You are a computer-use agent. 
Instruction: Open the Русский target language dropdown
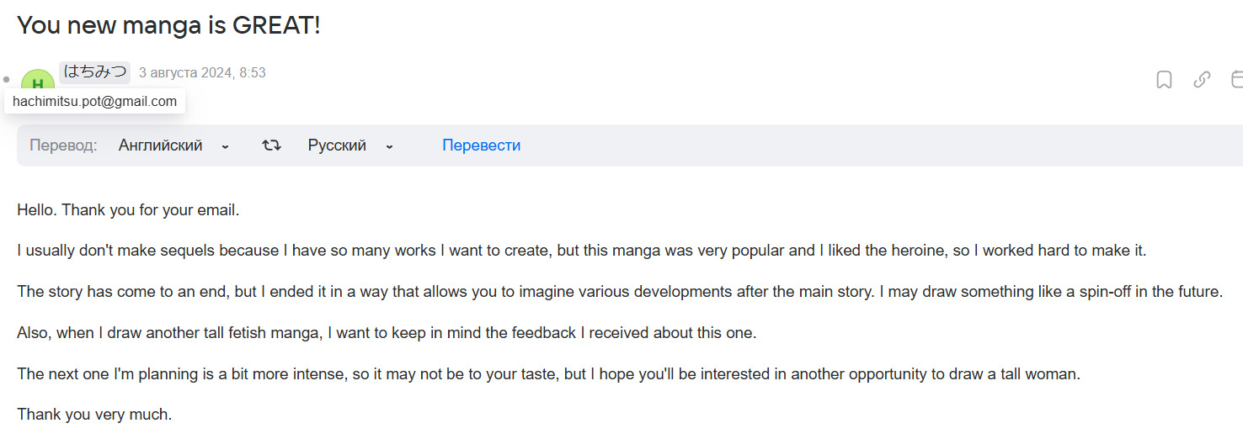(350, 145)
